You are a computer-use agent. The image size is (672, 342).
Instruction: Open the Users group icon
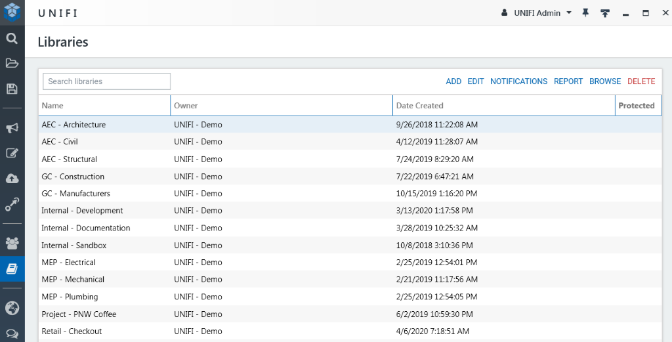[12, 243]
